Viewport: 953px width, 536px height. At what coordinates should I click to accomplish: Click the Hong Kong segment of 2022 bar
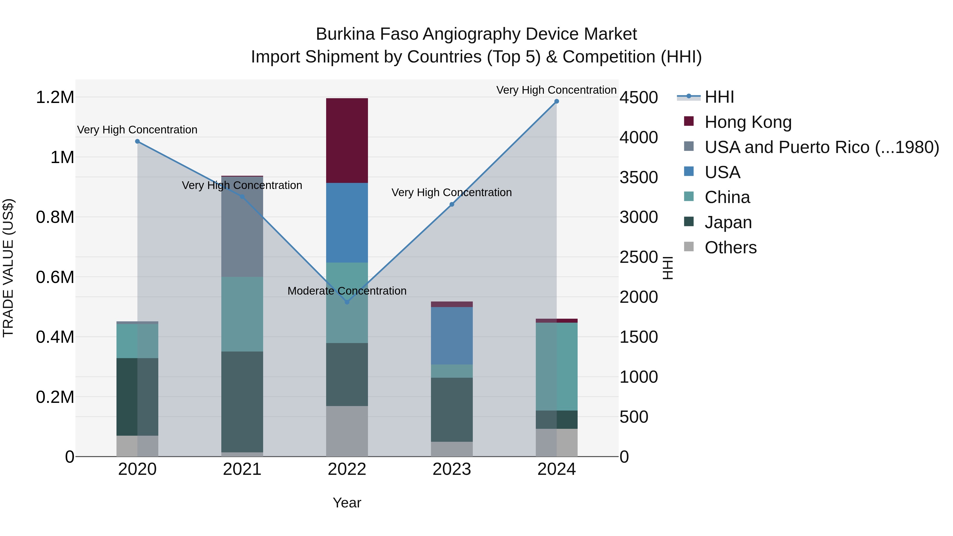tap(347, 141)
